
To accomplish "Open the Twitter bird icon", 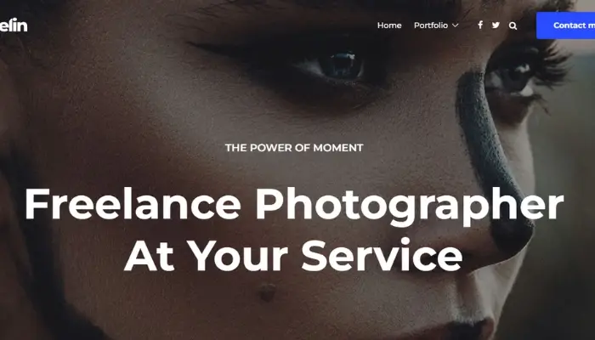I will coord(496,25).
